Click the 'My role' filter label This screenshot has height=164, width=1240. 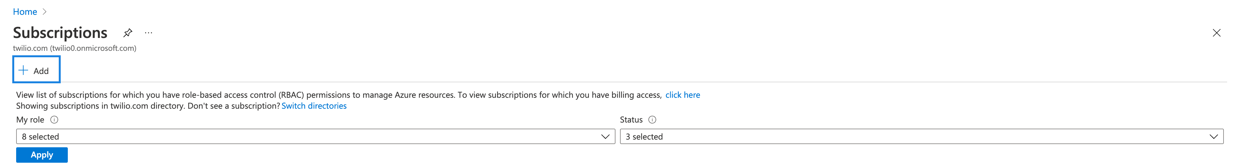pos(30,120)
